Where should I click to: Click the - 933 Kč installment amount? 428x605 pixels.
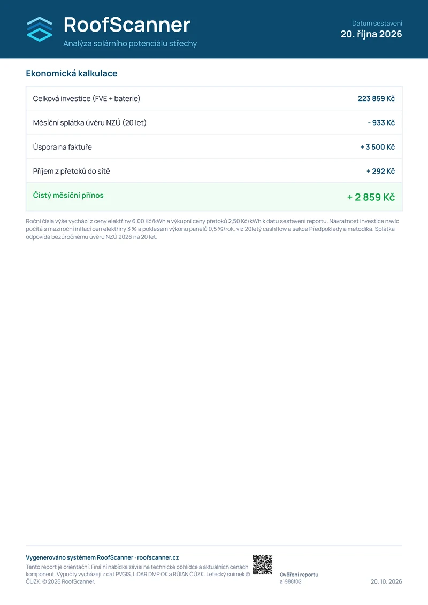point(381,123)
